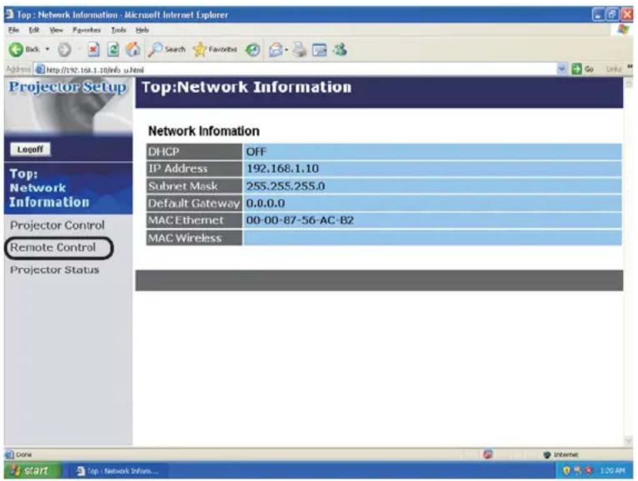Click the page scrollbar down arrow
The height and width of the screenshot is (481, 638).
(628, 440)
